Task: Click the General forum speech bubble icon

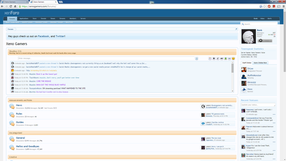Action: pyautogui.click(x=12, y=139)
